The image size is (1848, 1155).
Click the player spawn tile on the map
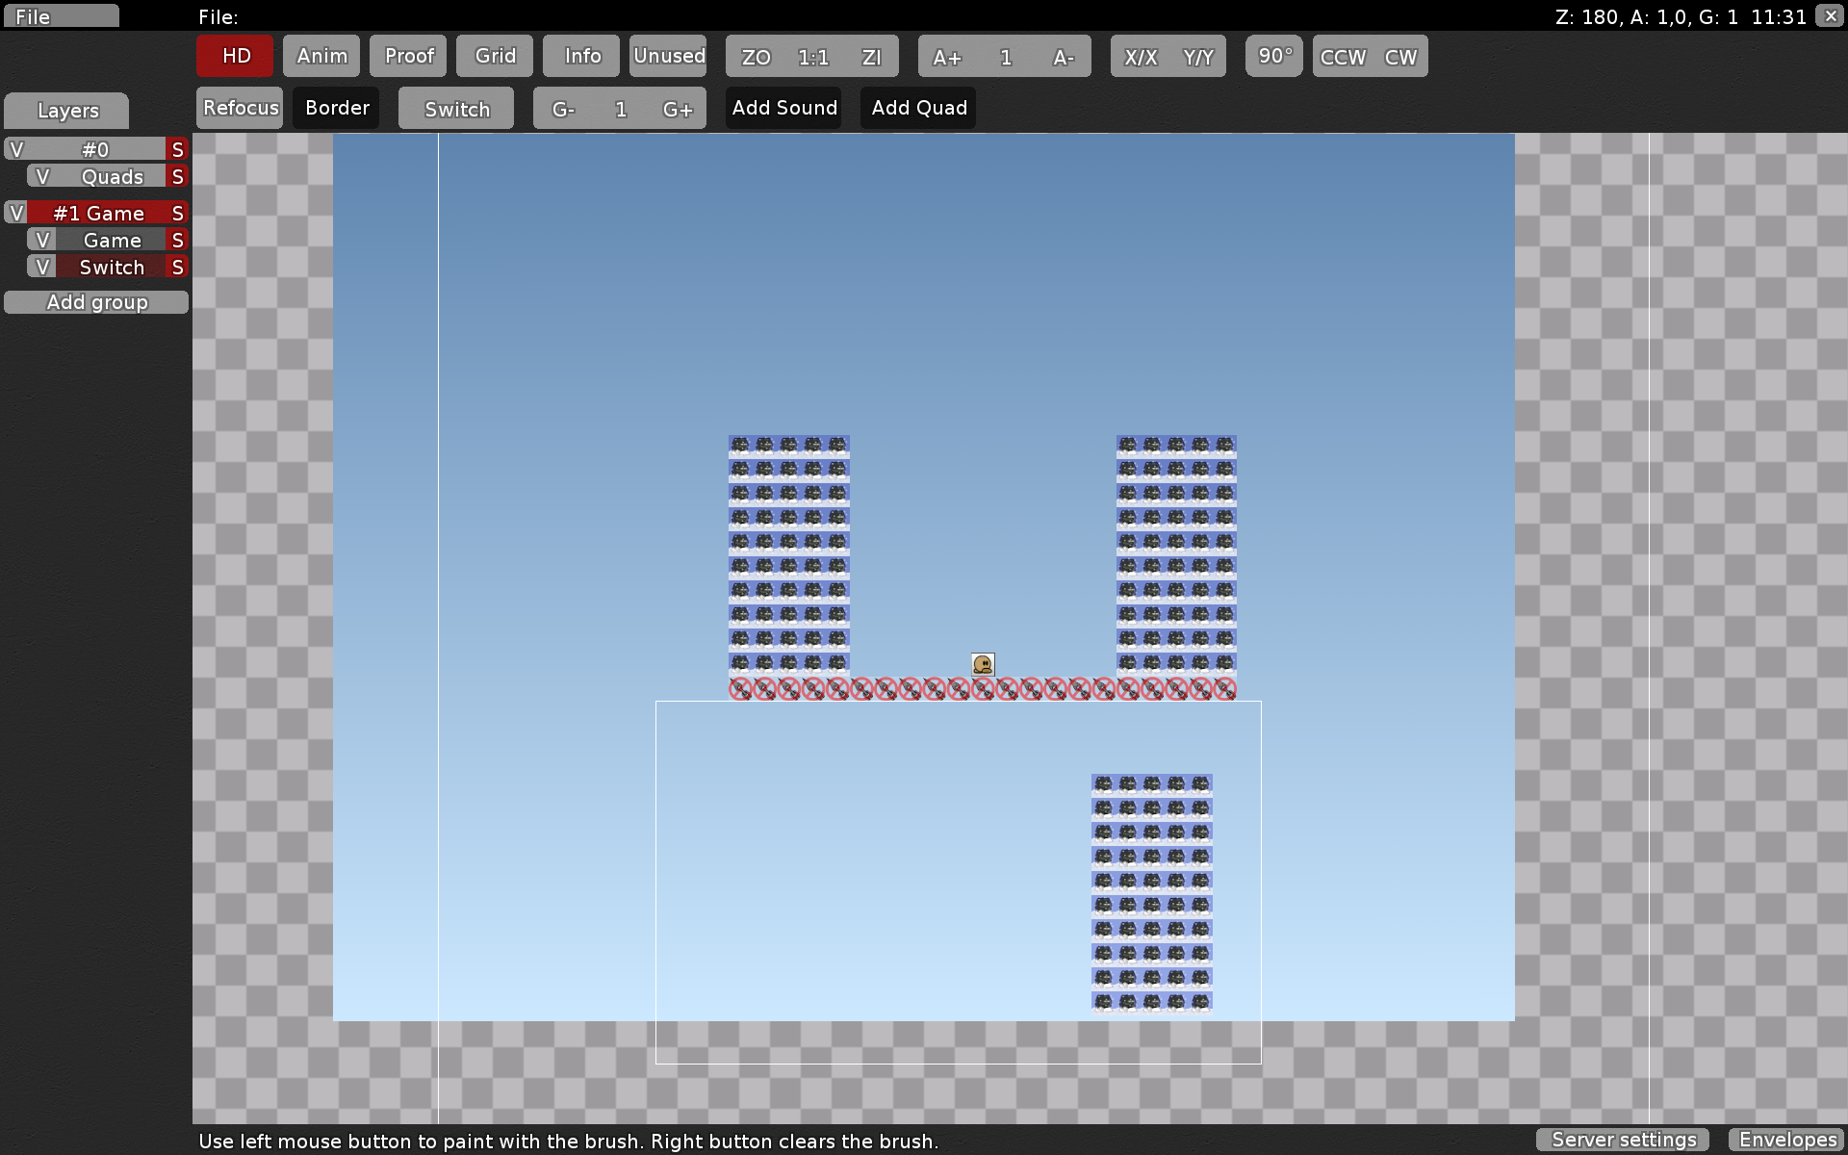(983, 664)
